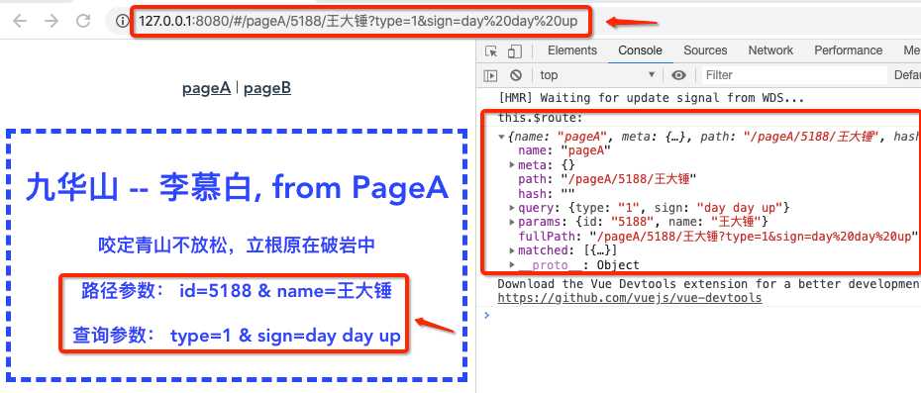Switch to the Elements tab
Image resolution: width=921 pixels, height=393 pixels.
pyautogui.click(x=572, y=50)
